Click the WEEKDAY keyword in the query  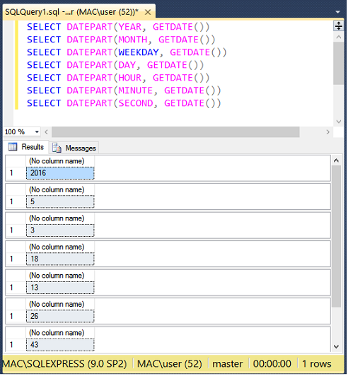click(x=139, y=52)
